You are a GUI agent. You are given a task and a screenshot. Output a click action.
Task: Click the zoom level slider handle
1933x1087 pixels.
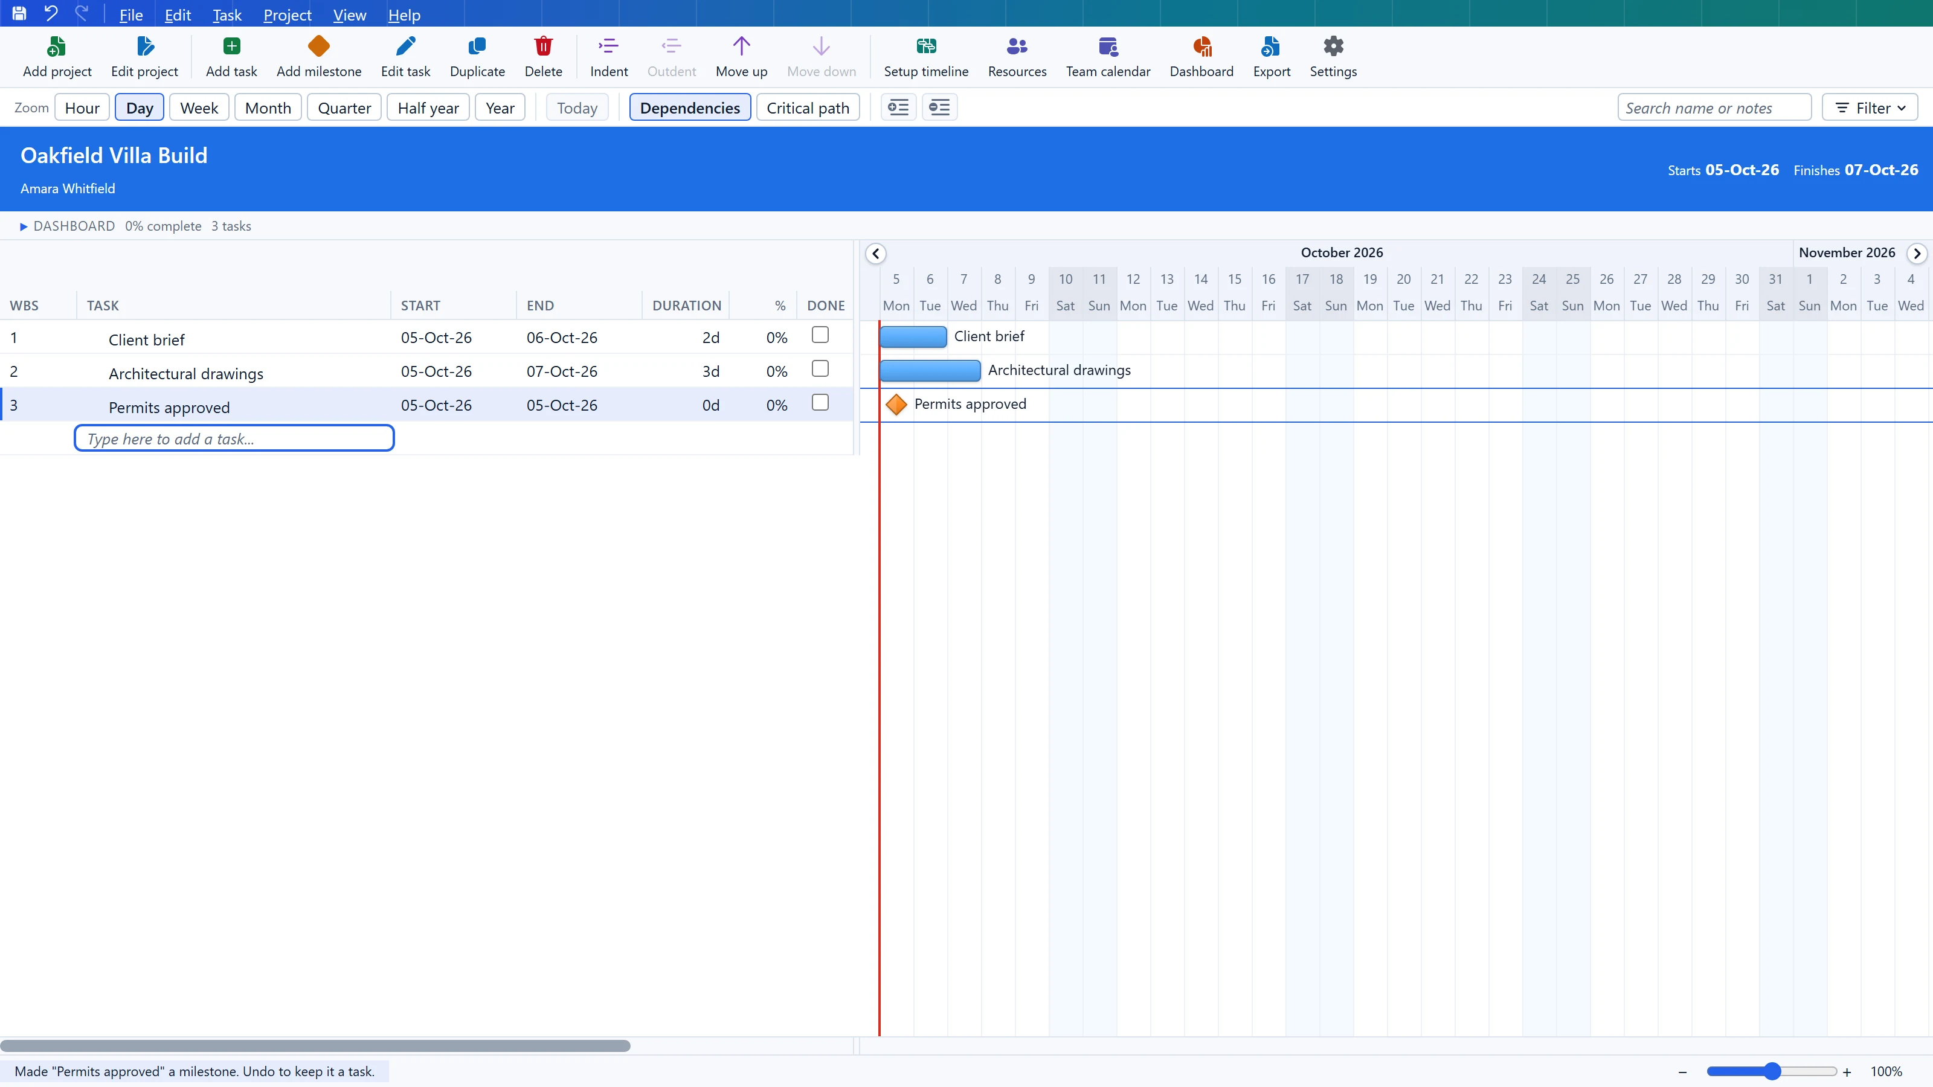[1772, 1071]
